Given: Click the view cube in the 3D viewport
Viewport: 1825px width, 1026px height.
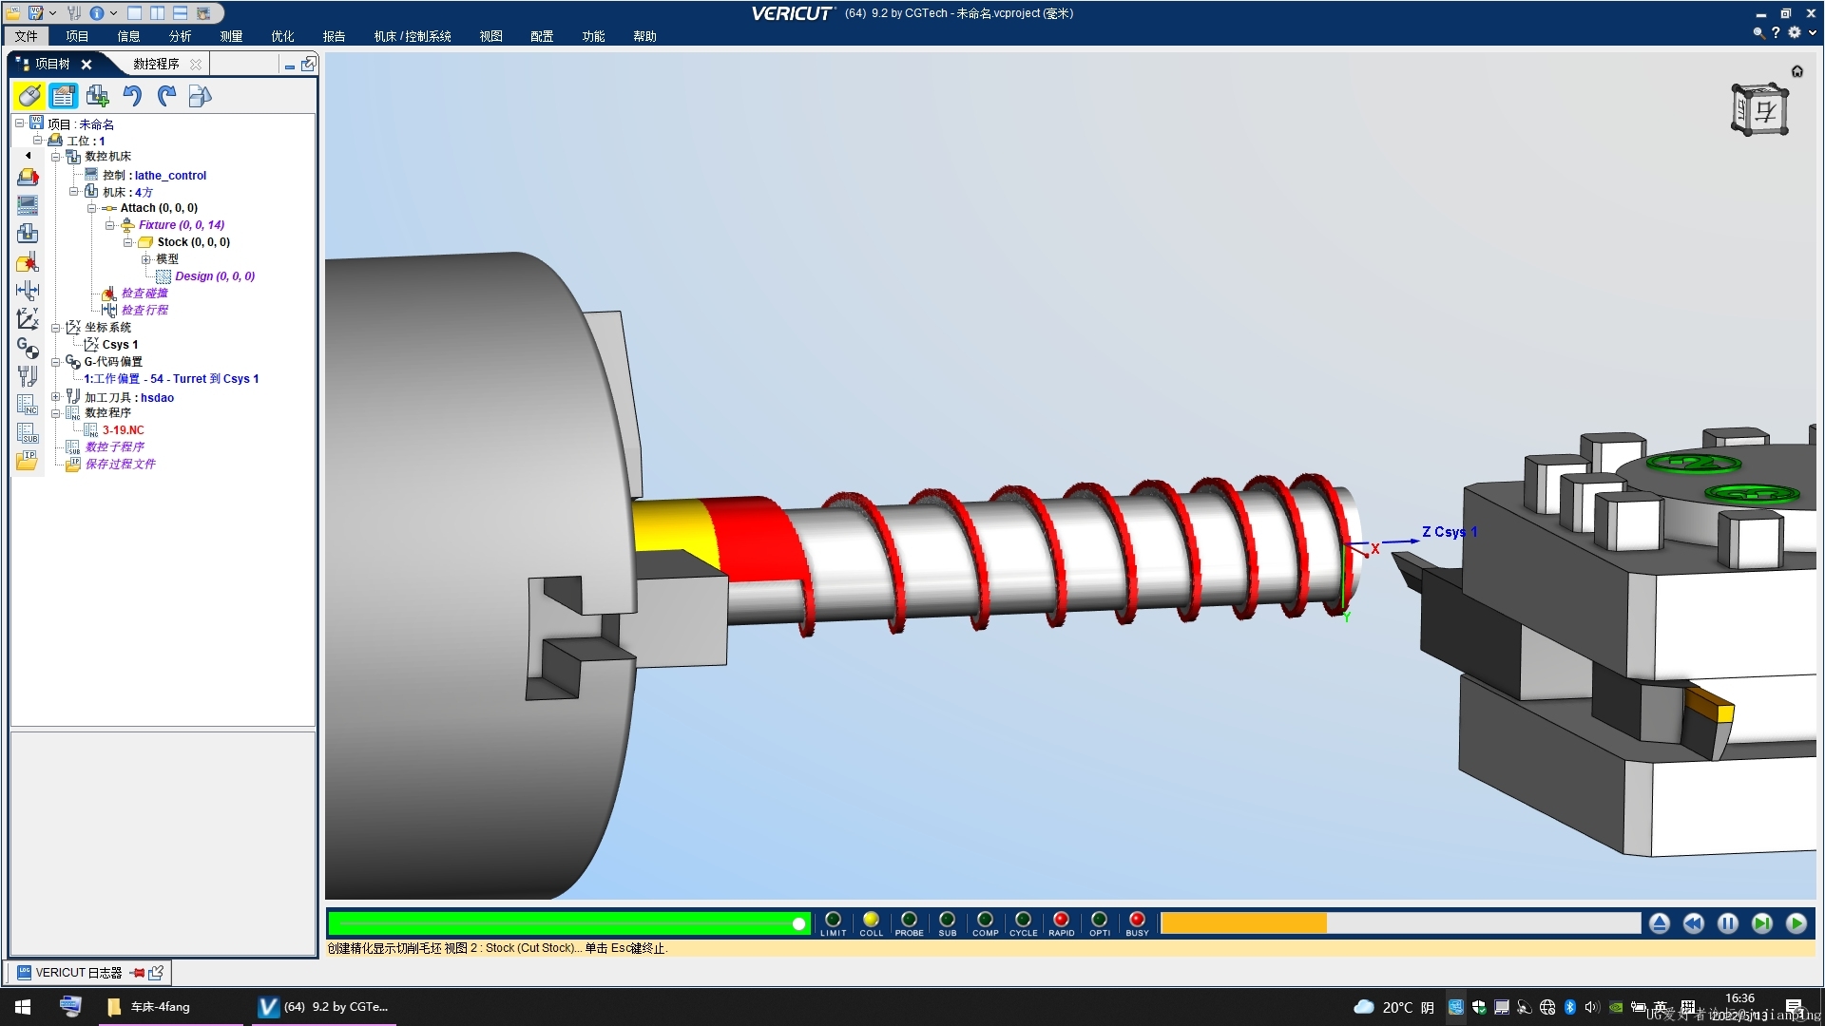Looking at the screenshot, I should point(1759,111).
